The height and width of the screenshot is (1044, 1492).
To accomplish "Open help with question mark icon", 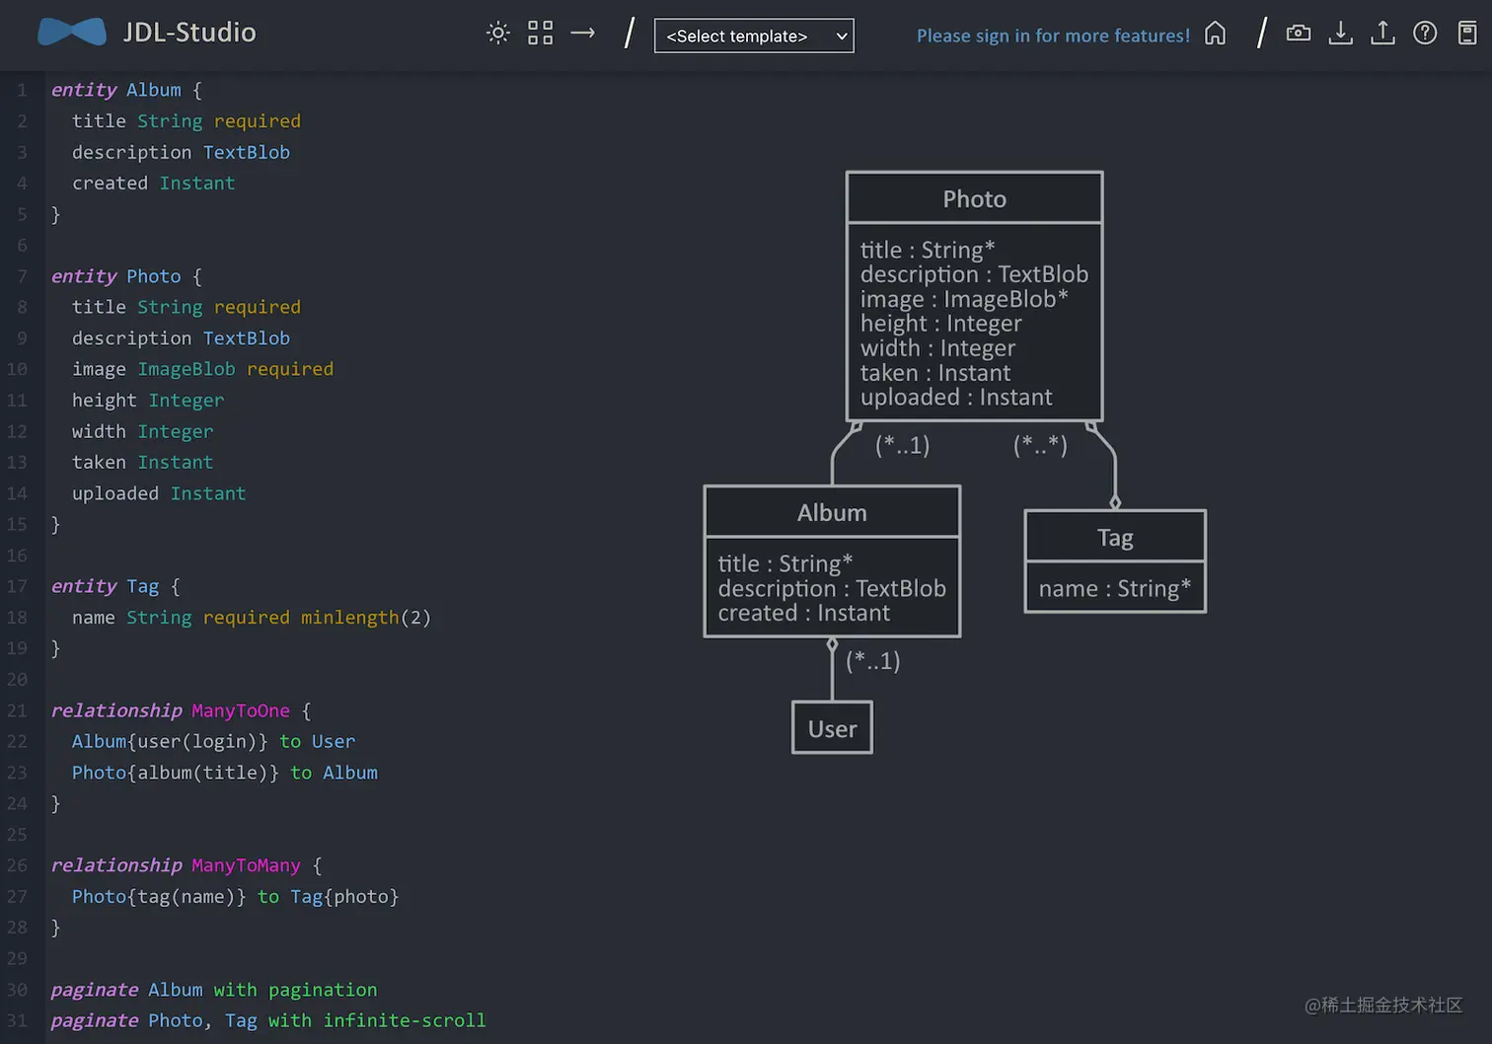I will (1425, 34).
